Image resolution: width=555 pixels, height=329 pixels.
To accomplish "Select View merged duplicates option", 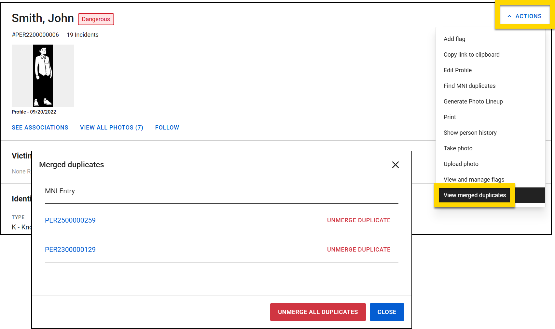I will [474, 195].
